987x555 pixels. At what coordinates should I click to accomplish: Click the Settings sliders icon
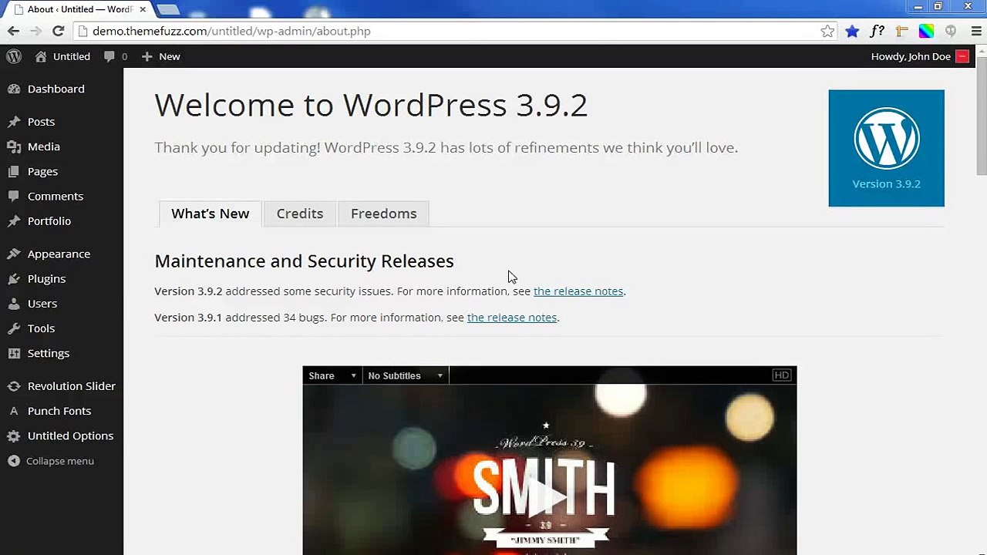[x=14, y=353]
